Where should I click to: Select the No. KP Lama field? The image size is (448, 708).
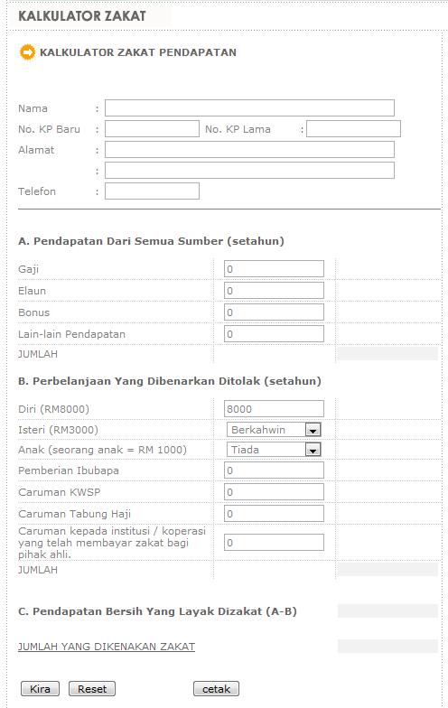pos(354,128)
